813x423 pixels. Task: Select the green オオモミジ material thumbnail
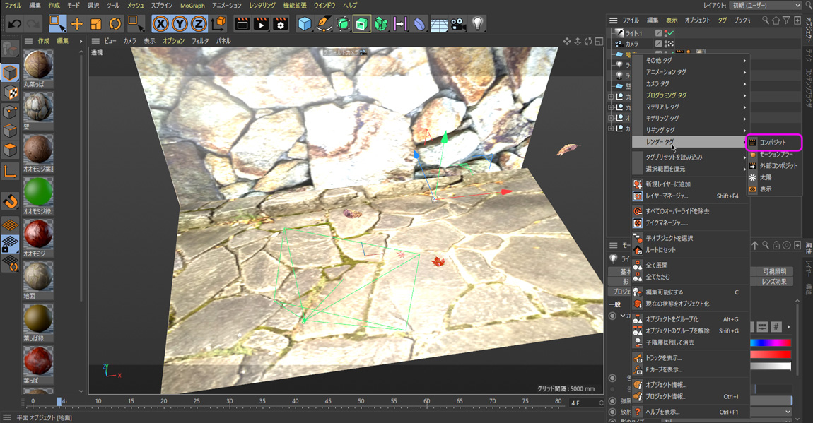38,193
